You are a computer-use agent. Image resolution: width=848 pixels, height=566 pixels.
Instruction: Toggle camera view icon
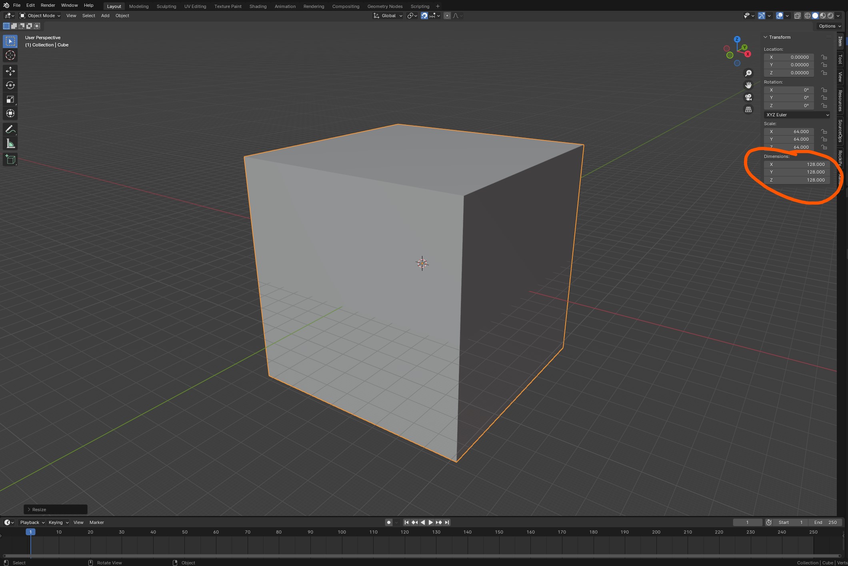(x=748, y=97)
